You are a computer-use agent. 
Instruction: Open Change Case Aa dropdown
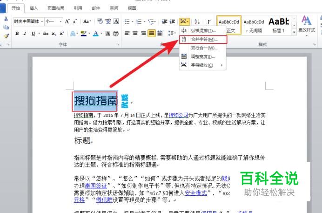coord(87,21)
